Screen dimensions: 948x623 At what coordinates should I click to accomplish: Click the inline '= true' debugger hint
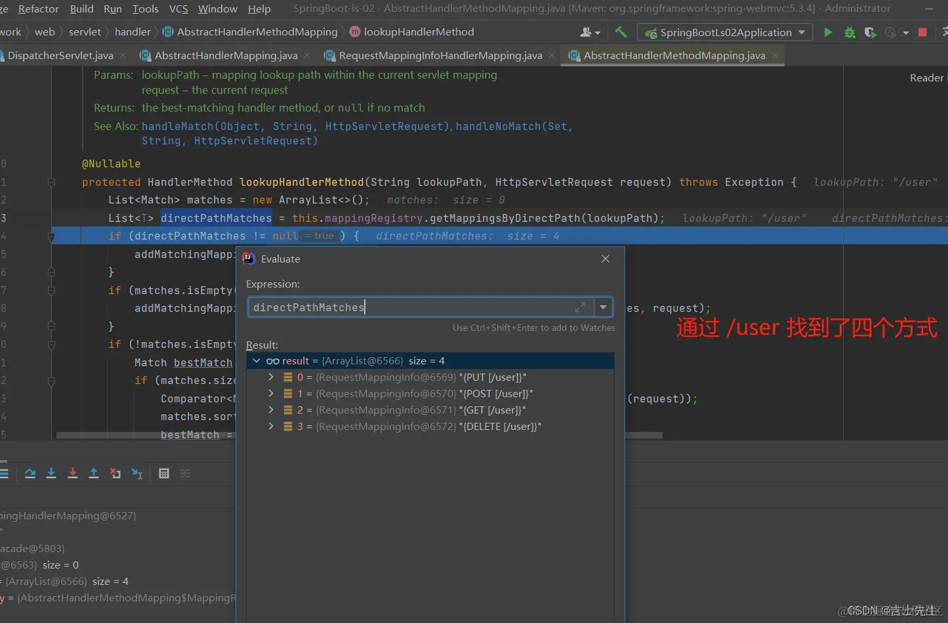[320, 236]
